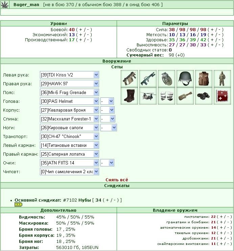234x251 pixels.
Task: Click the self-healing chip medkit icon
Action: click(222, 96)
